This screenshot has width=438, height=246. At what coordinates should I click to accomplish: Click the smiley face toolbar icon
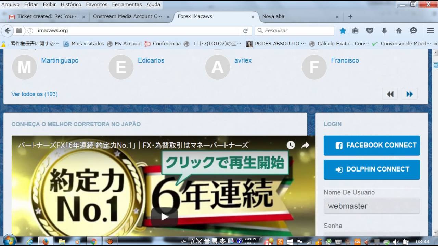coord(413,31)
